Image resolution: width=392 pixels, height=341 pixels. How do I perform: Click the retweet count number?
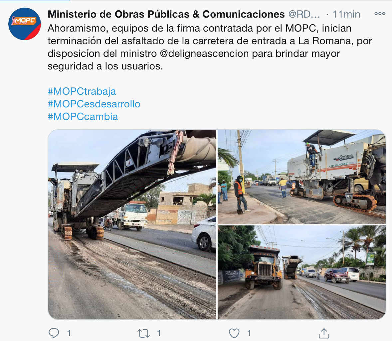(x=159, y=333)
